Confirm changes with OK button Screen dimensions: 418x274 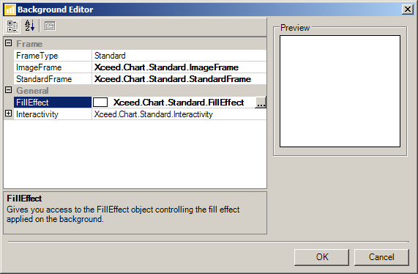click(322, 257)
